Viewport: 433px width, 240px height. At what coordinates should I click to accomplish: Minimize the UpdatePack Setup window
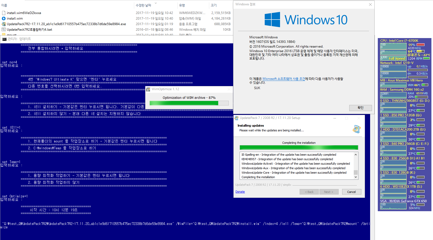click(335, 118)
